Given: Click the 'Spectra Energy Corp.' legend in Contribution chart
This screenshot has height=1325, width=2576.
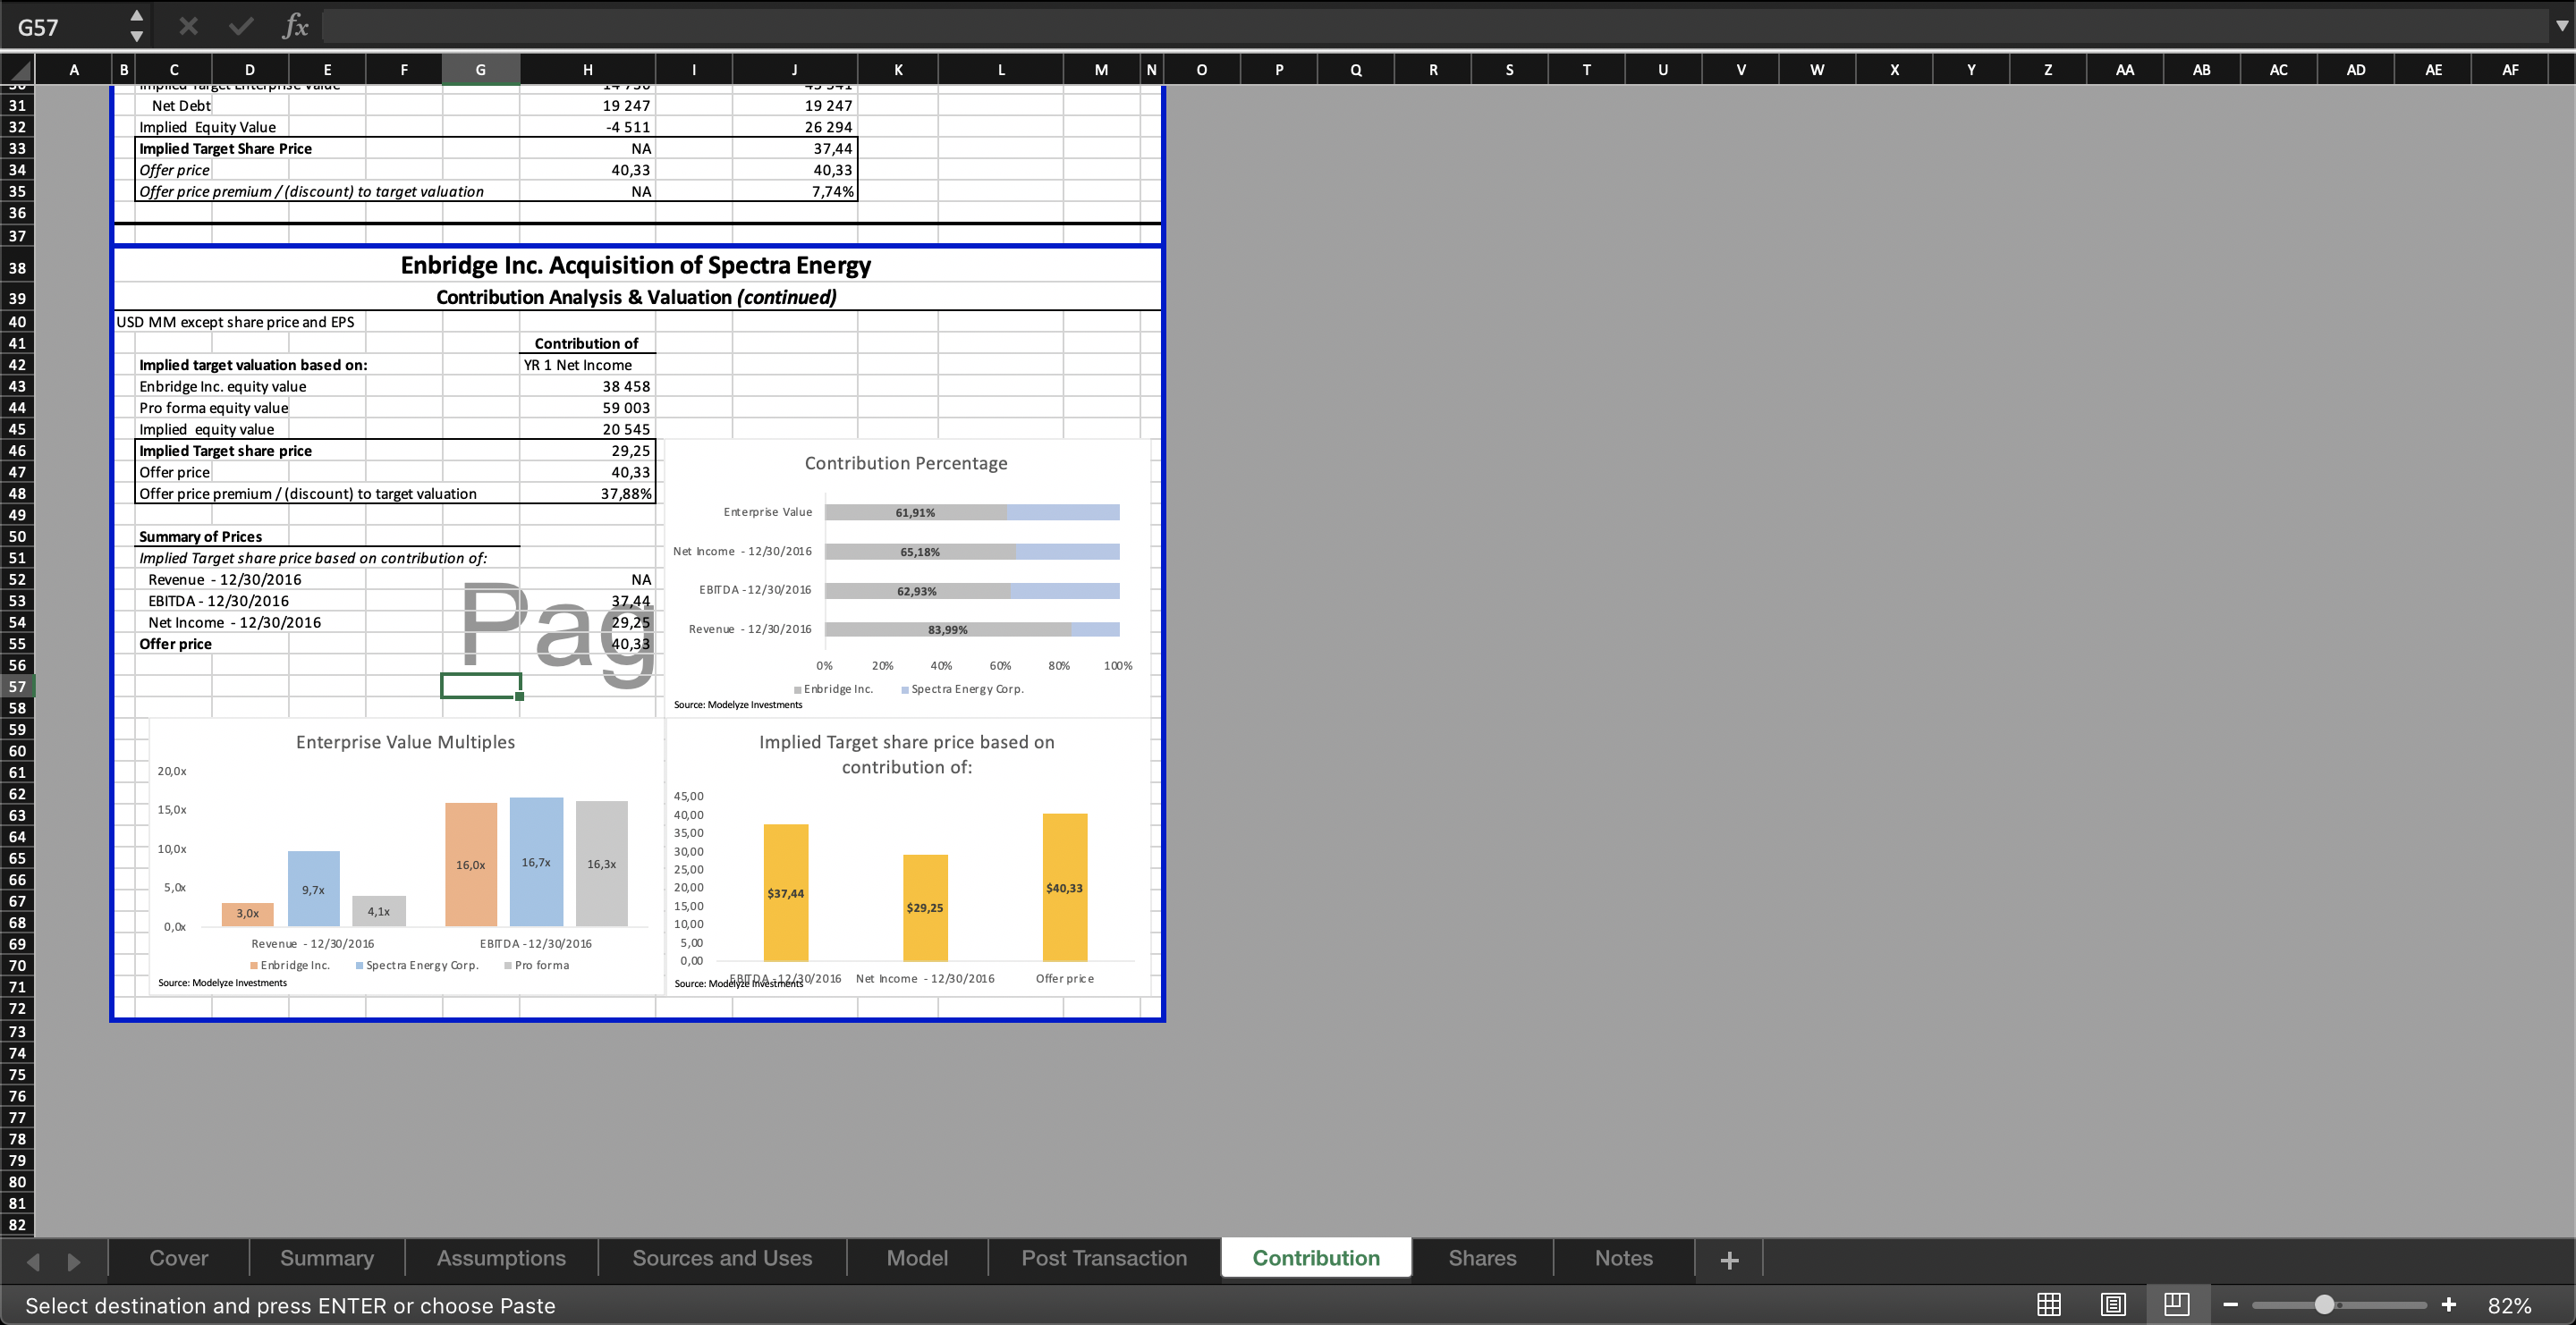Looking at the screenshot, I should tap(963, 689).
